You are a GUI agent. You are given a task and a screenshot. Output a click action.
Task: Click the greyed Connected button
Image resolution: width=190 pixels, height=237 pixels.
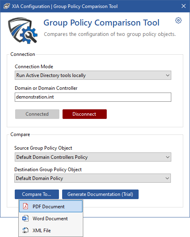click(37, 114)
